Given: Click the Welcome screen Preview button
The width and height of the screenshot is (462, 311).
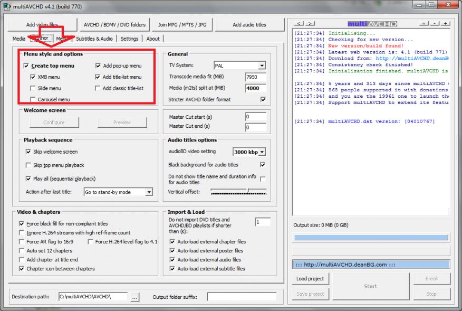Looking at the screenshot, I should [x=122, y=122].
